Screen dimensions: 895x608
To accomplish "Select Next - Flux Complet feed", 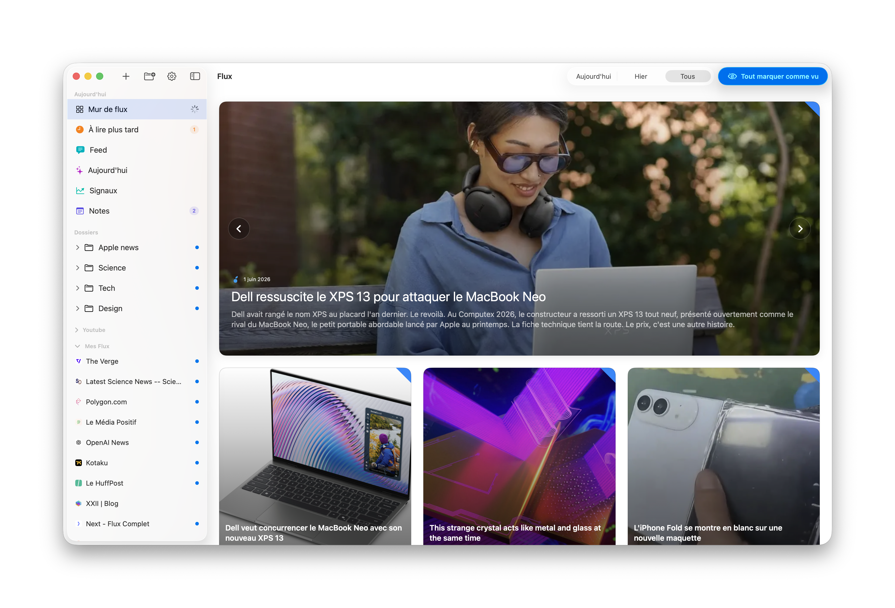I will (137, 524).
